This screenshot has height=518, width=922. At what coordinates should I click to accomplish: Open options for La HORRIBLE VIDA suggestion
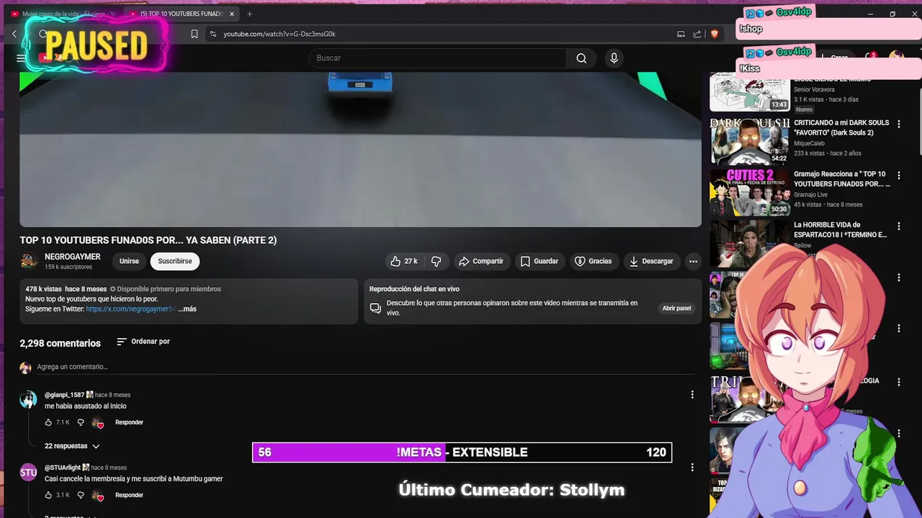(898, 227)
